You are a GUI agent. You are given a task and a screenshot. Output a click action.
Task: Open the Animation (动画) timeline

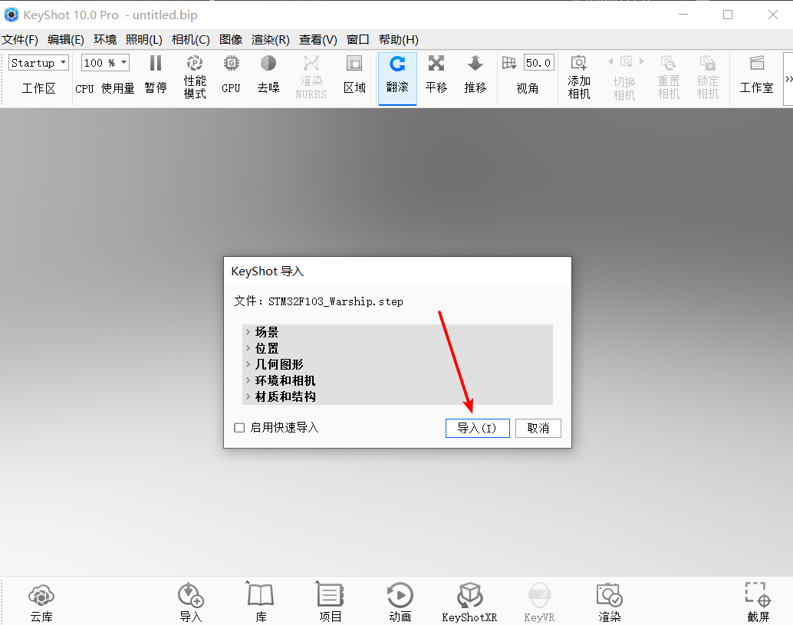(400, 595)
